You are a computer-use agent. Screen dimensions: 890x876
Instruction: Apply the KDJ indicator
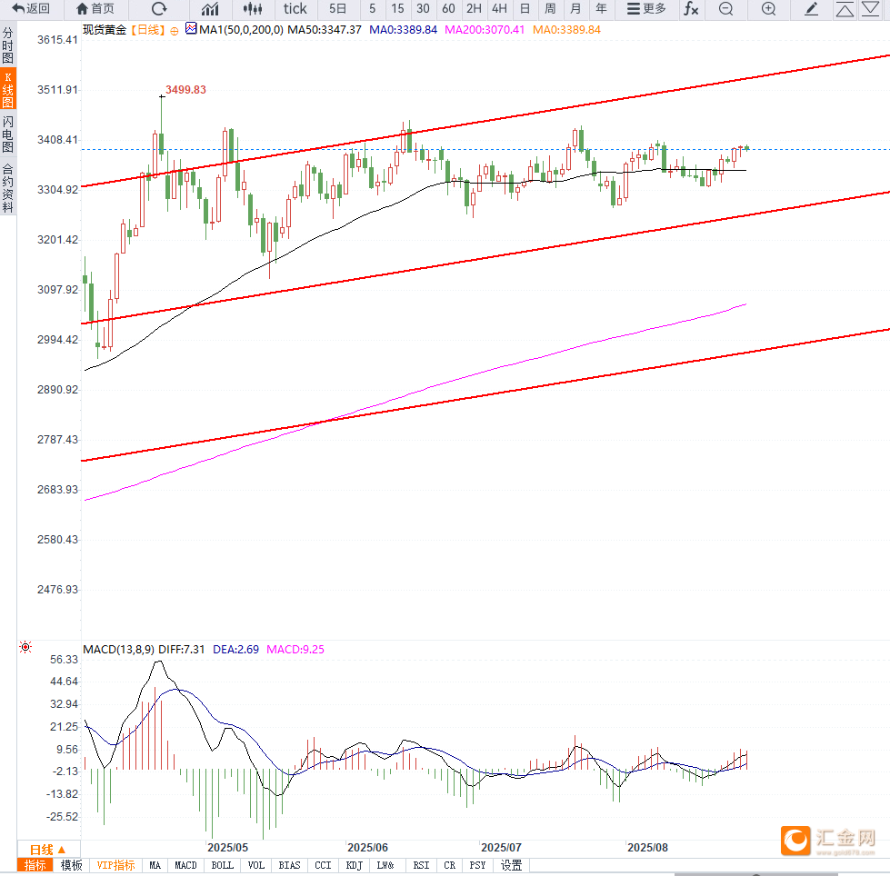[355, 865]
